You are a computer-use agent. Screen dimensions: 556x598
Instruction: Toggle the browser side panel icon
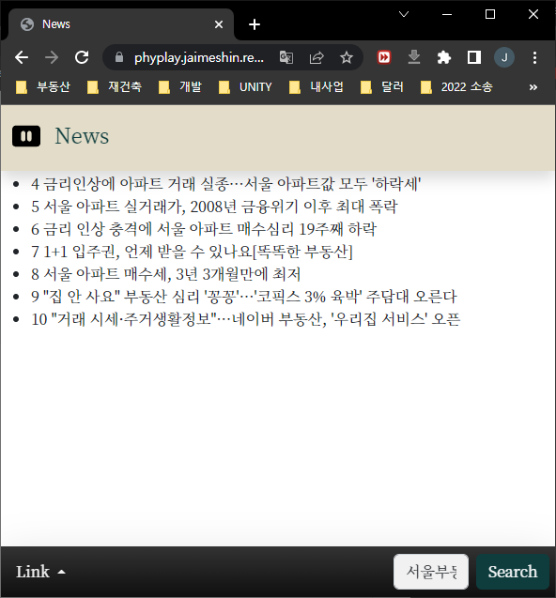tap(474, 57)
